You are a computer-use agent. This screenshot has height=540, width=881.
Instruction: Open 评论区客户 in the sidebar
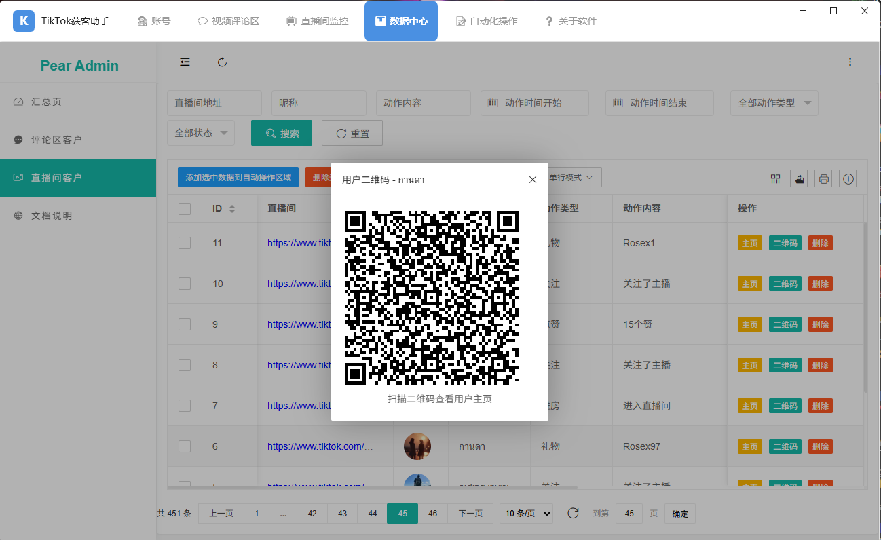tap(78, 140)
